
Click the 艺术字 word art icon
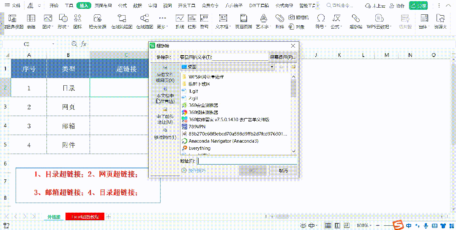[x=263, y=19]
